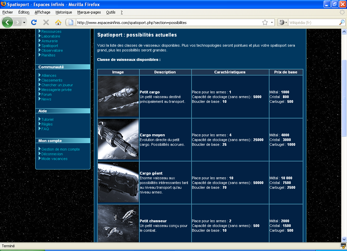Click the Caractéristiques column header
This screenshot has width=347, height=251.
[230, 72]
